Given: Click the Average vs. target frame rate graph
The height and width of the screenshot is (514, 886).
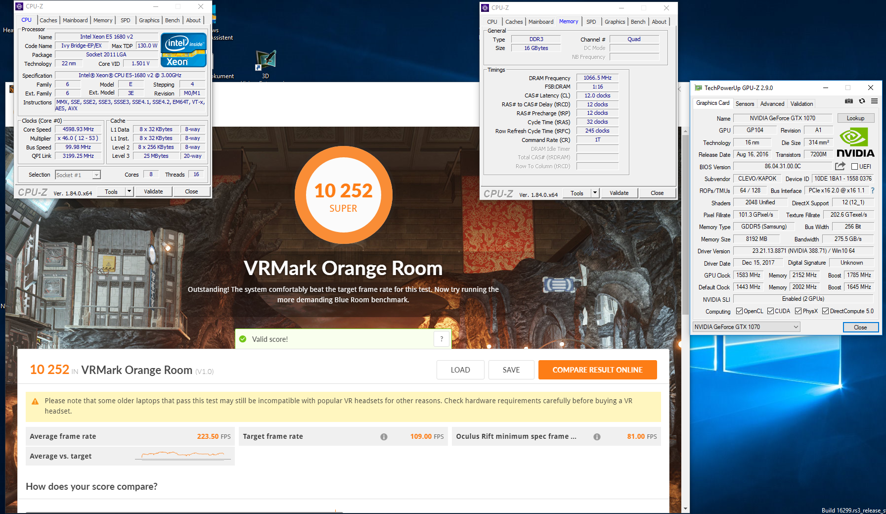Looking at the screenshot, I should pyautogui.click(x=183, y=456).
